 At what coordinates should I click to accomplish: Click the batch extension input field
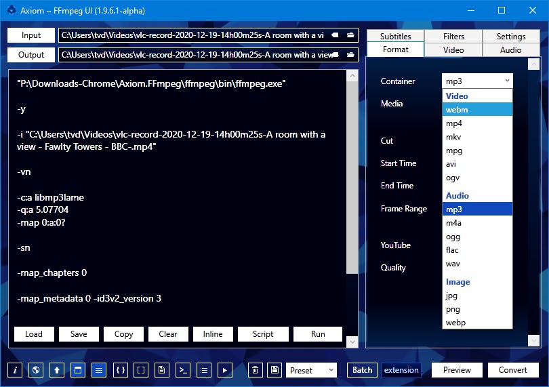(x=401, y=370)
